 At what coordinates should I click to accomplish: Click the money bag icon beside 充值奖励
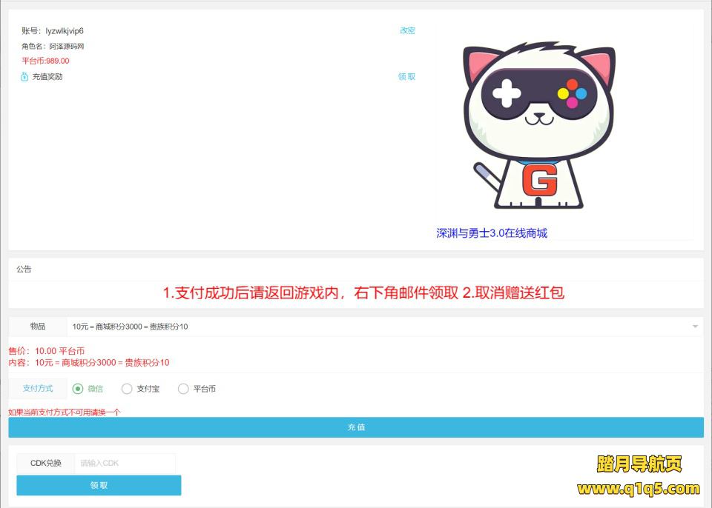24,76
